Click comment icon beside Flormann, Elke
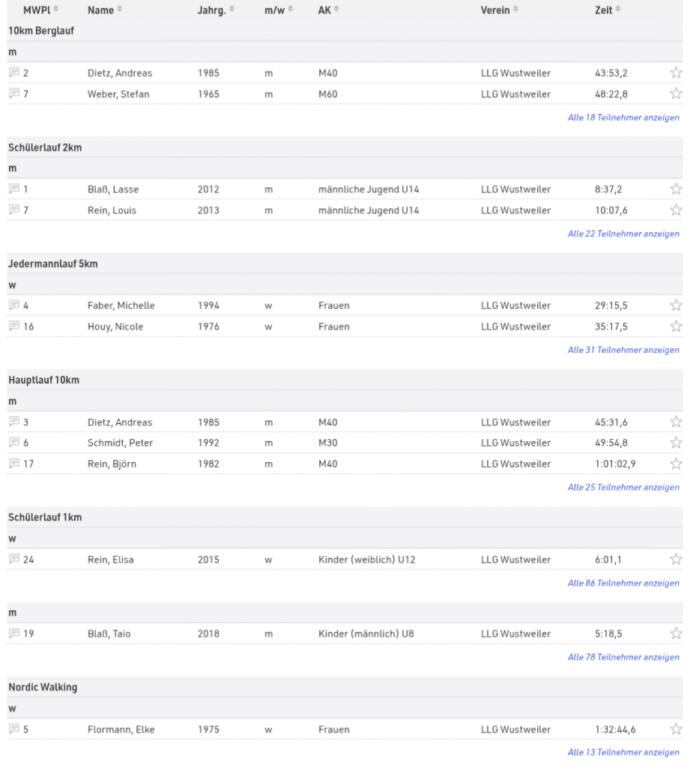Image resolution: width=690 pixels, height=767 pixels. point(14,730)
